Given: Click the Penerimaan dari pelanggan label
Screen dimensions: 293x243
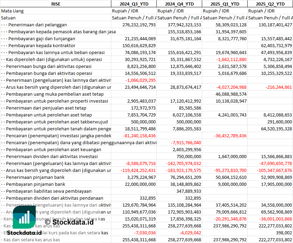Looking at the screenshot, I should coord(37,25).
